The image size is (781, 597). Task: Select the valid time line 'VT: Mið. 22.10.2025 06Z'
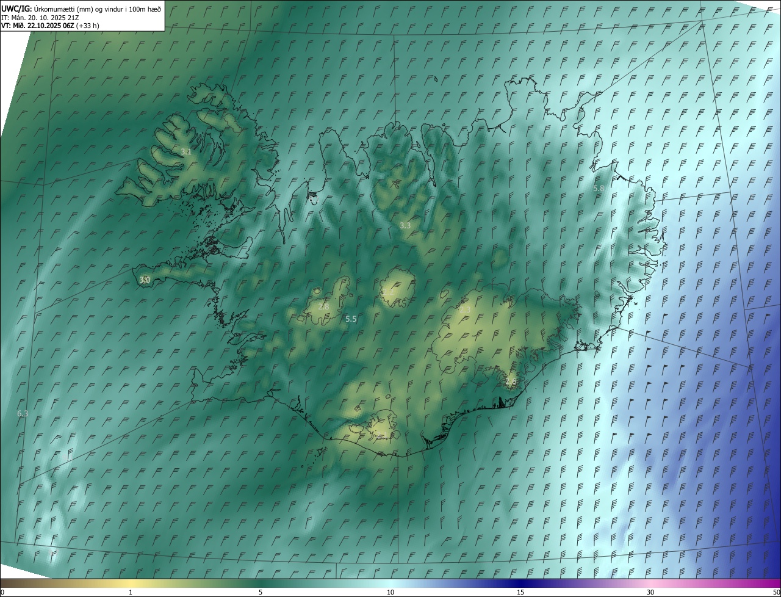click(x=38, y=26)
